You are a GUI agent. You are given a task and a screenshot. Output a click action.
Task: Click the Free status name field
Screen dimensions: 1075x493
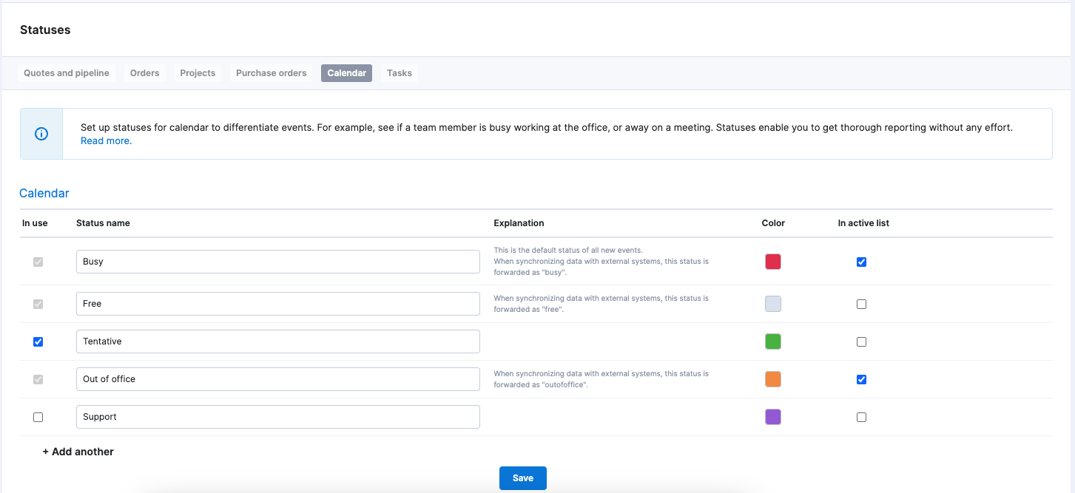pos(278,304)
